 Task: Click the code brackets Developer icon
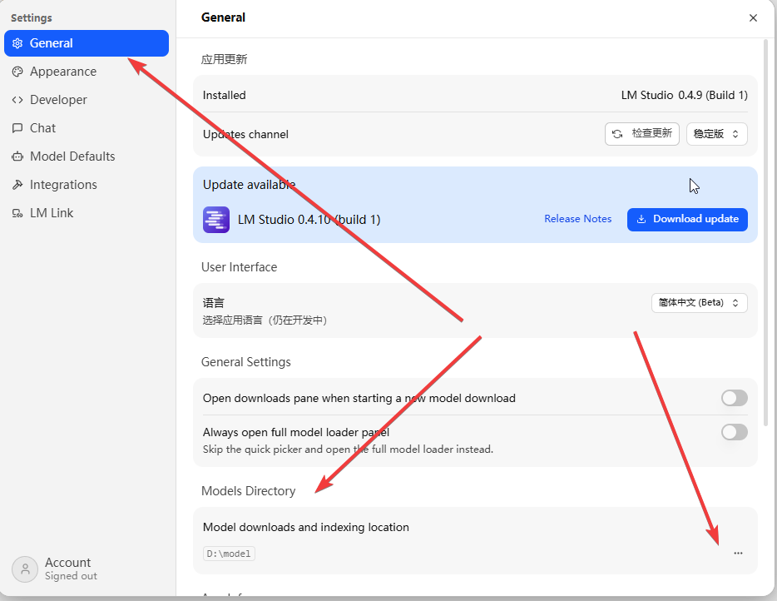(17, 100)
